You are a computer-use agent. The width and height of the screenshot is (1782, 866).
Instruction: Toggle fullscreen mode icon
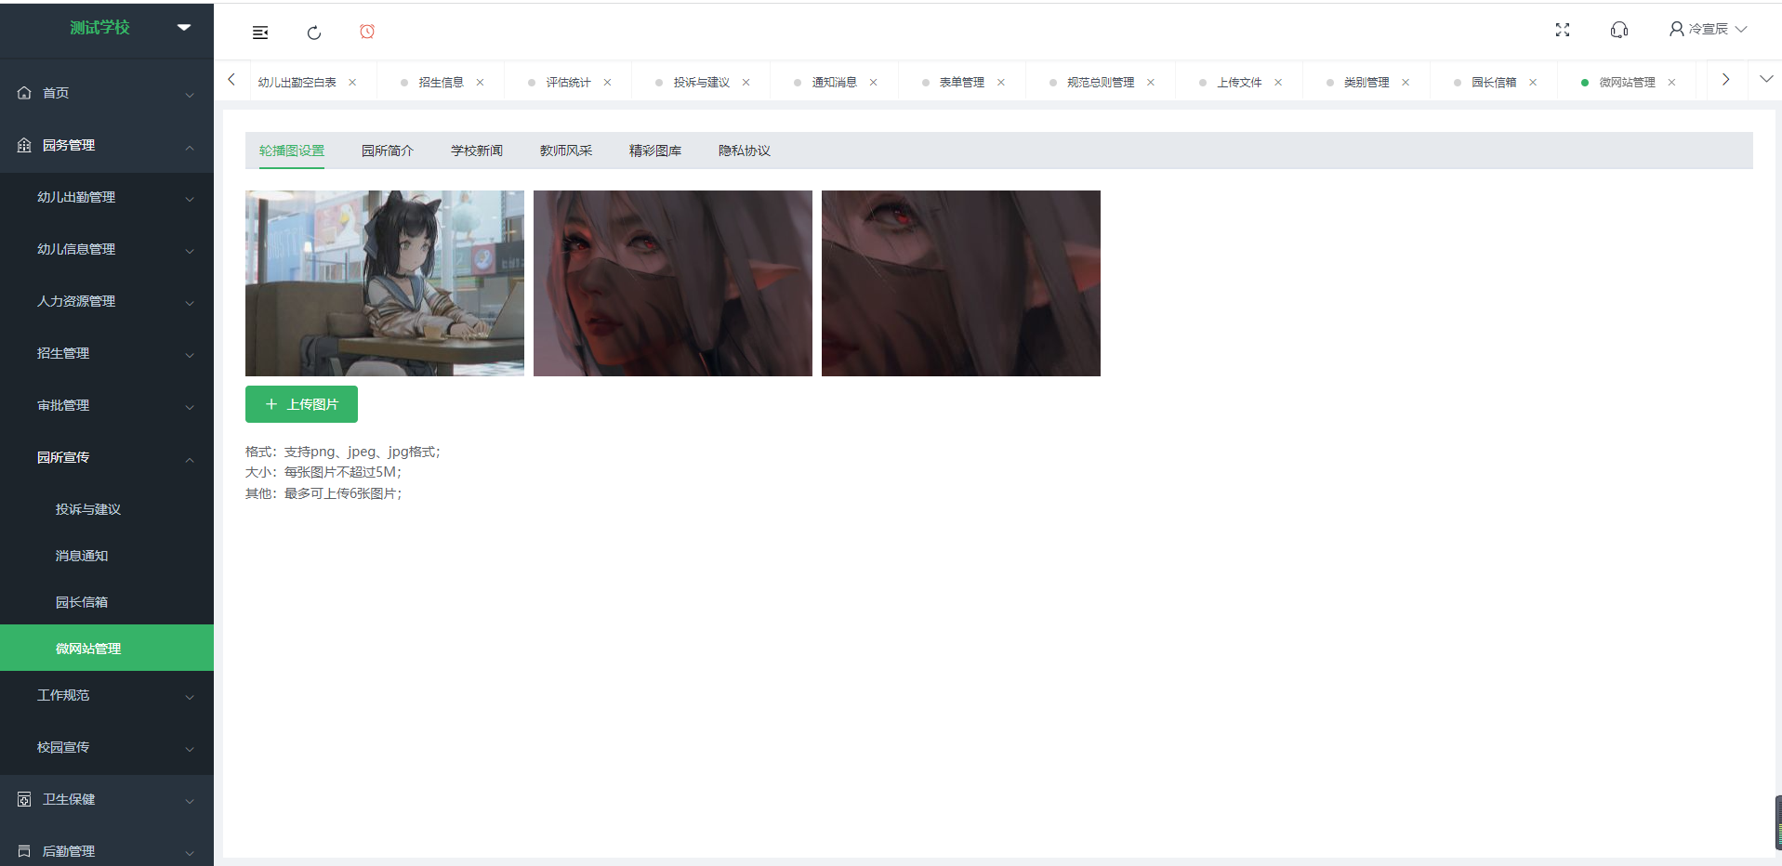(1563, 30)
